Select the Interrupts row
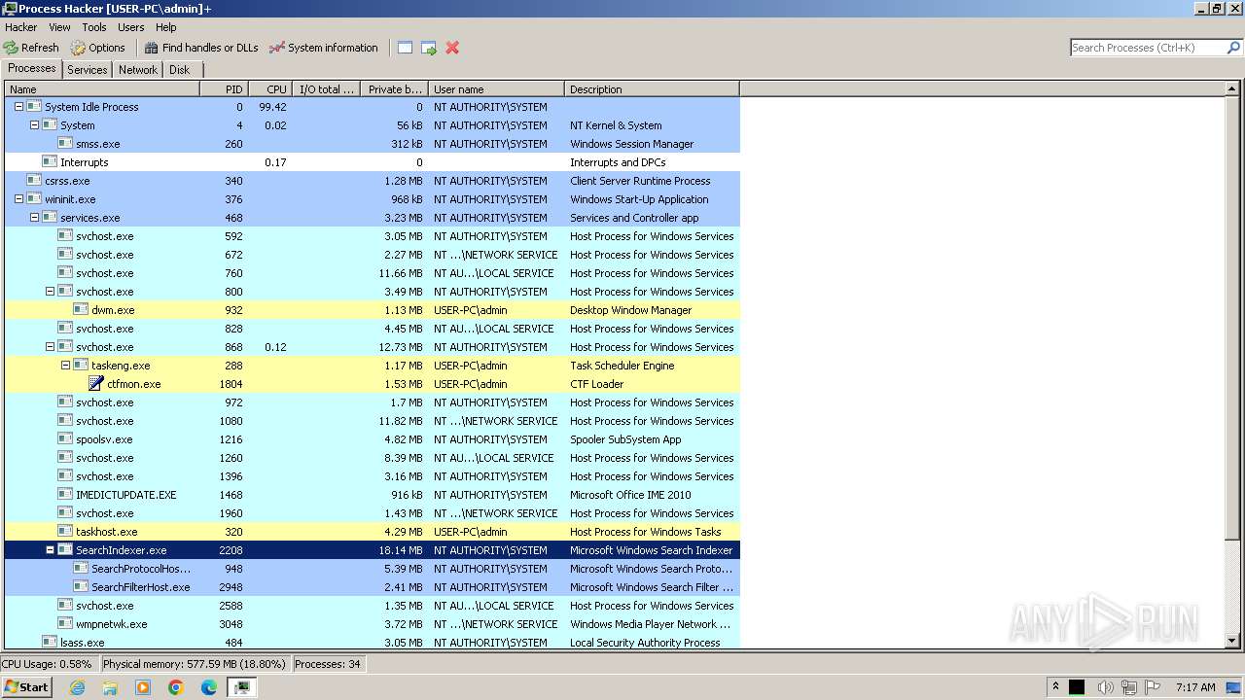 [x=373, y=162]
